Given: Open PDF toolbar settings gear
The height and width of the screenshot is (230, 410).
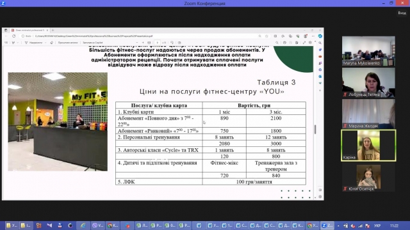Looking at the screenshot, I should point(310,43).
